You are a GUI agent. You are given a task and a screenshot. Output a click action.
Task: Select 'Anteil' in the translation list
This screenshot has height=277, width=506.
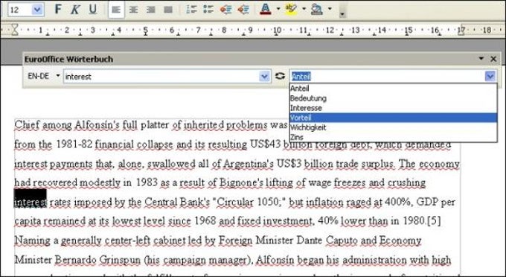click(x=393, y=89)
